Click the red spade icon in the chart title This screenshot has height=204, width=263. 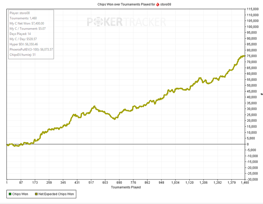pyautogui.click(x=157, y=5)
